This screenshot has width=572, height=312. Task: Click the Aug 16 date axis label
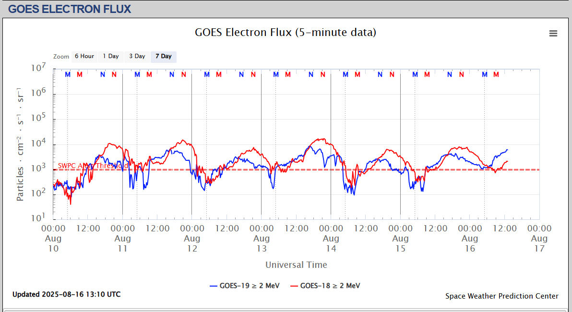470,239
